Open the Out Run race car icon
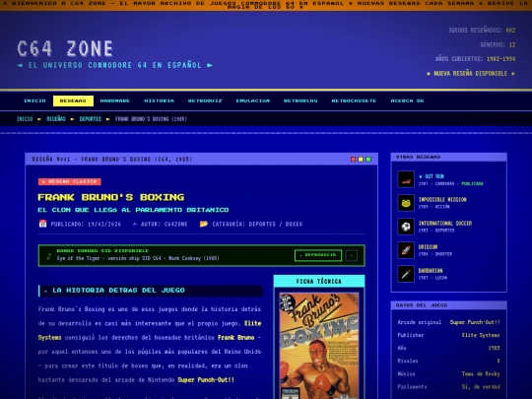The width and height of the screenshot is (532, 399). 406,179
